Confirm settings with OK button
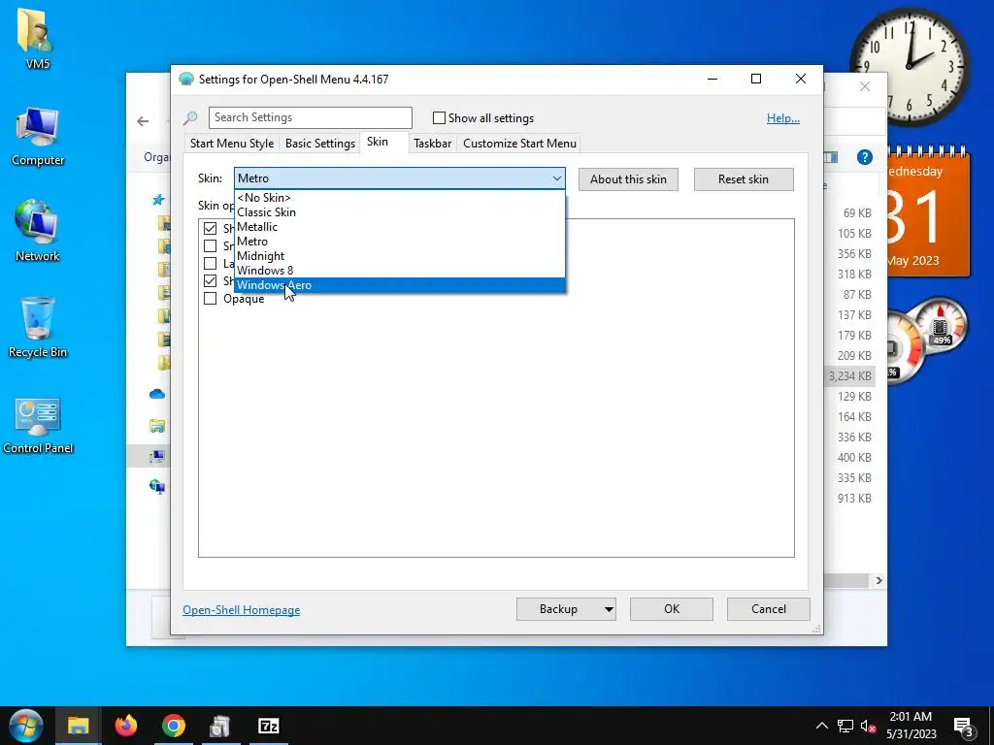 point(672,609)
